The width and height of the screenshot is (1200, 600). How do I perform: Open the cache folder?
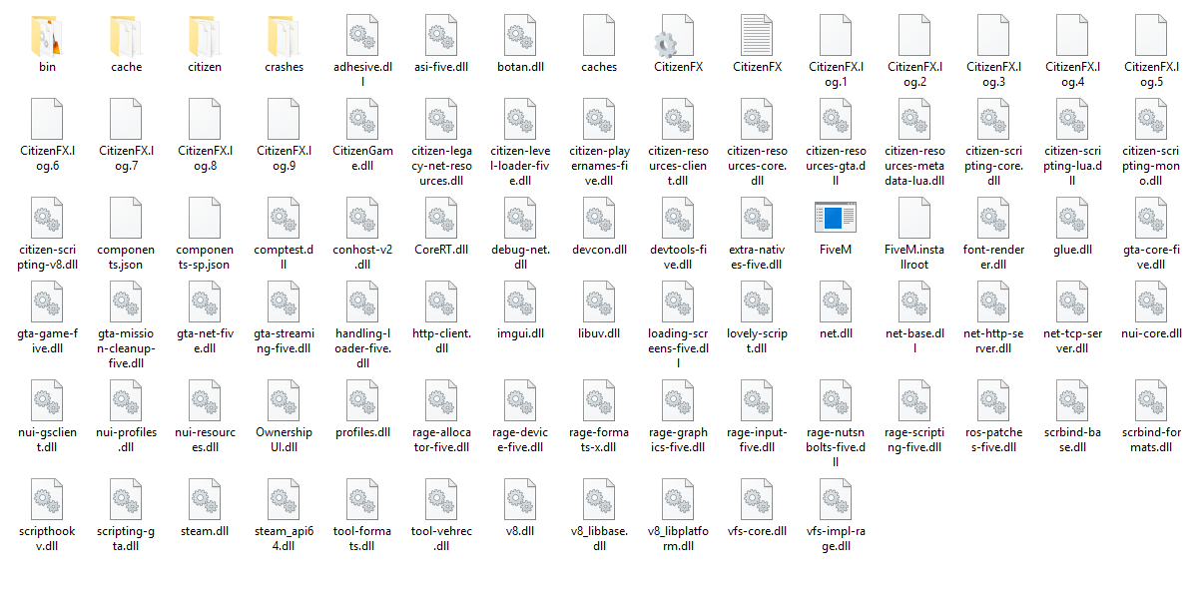point(127,35)
